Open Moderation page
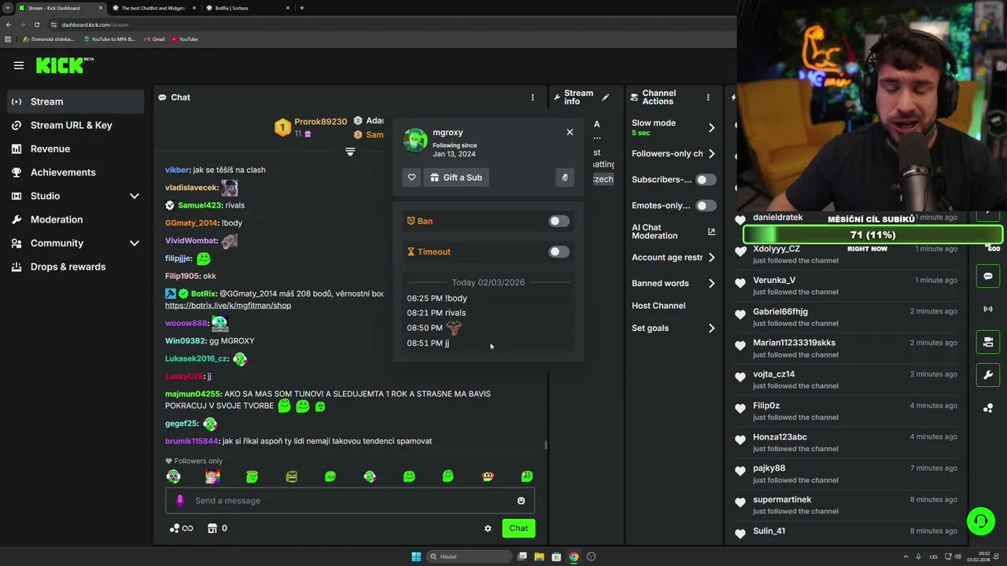The height and width of the screenshot is (566, 1007). tap(76, 219)
